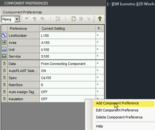Open Help from the context menu
This screenshot has height=130, width=155.
tap(99, 126)
